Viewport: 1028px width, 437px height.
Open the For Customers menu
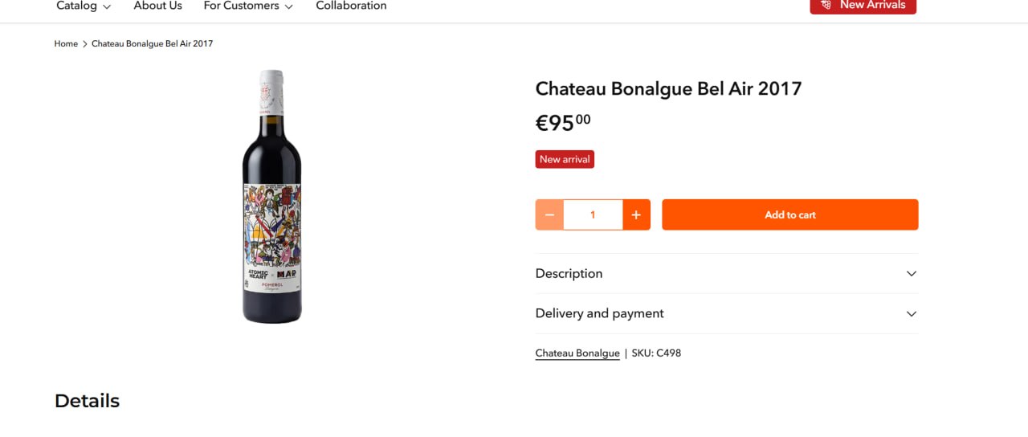pyautogui.click(x=241, y=6)
